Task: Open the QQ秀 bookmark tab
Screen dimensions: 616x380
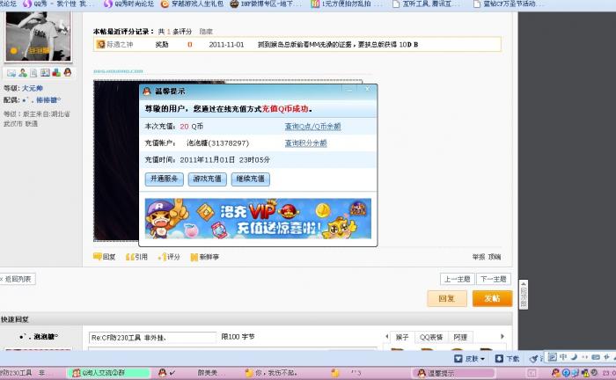Action: pyautogui.click(x=58, y=4)
